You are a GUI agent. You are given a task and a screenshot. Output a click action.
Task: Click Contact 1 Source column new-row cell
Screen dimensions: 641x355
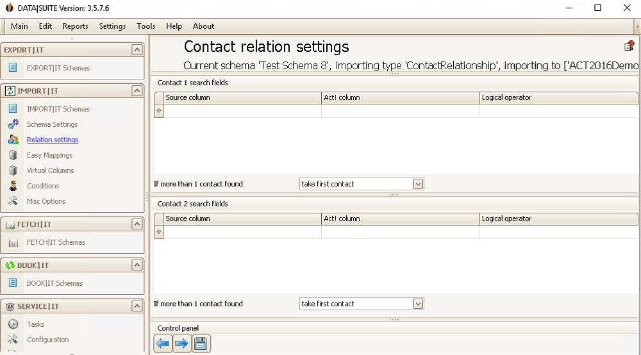(x=242, y=111)
